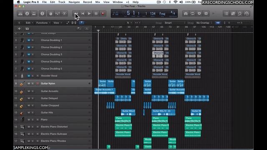Open the Library panel icon
This screenshot has width=267, height=150.
pyautogui.click(x=20, y=14)
